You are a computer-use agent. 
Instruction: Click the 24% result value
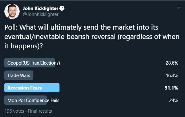tap(174, 100)
